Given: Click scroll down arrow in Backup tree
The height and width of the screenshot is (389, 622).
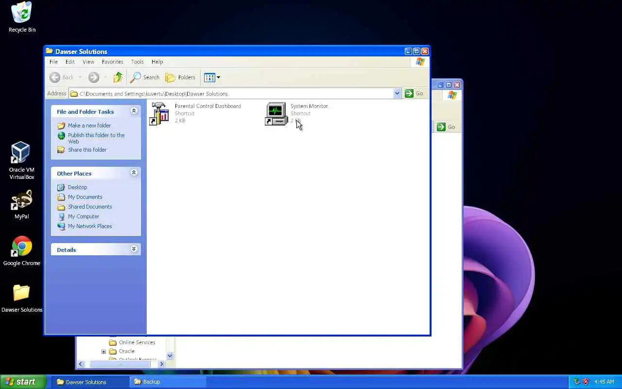Looking at the screenshot, I should tap(170, 356).
